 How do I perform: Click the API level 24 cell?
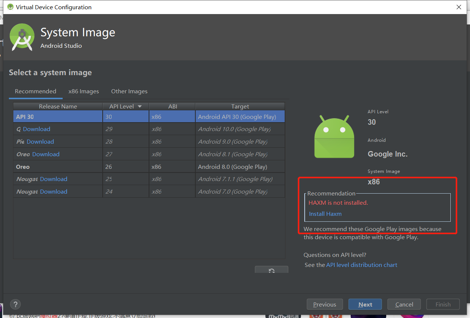tap(126, 191)
